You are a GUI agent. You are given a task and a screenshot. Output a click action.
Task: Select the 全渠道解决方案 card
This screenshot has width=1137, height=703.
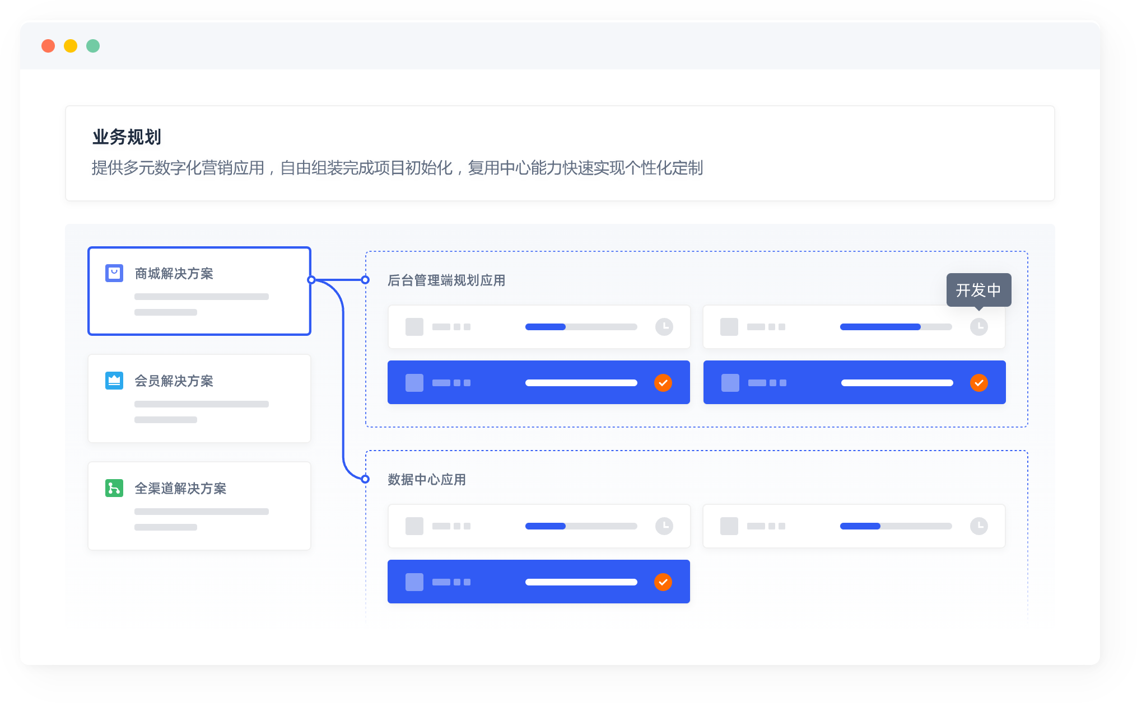tap(199, 506)
